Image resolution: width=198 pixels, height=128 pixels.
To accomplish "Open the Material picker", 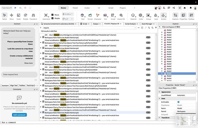I will [133, 17].
